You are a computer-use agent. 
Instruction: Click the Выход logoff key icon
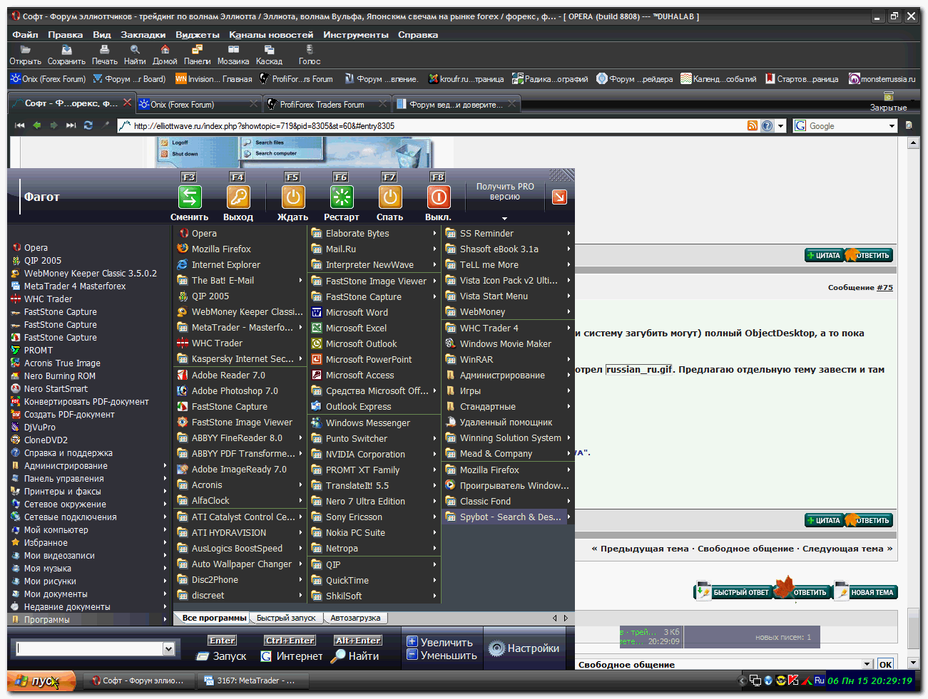(x=238, y=197)
